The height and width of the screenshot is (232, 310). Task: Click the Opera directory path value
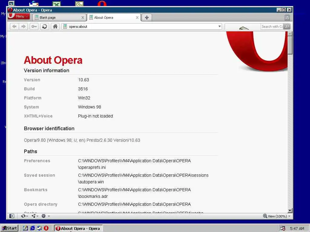134,205
